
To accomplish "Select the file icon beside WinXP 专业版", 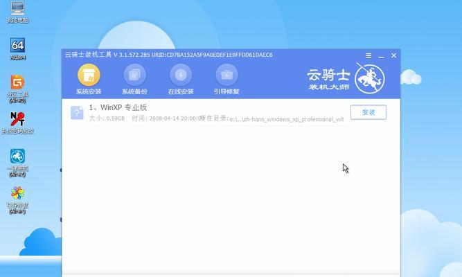I will [77, 113].
